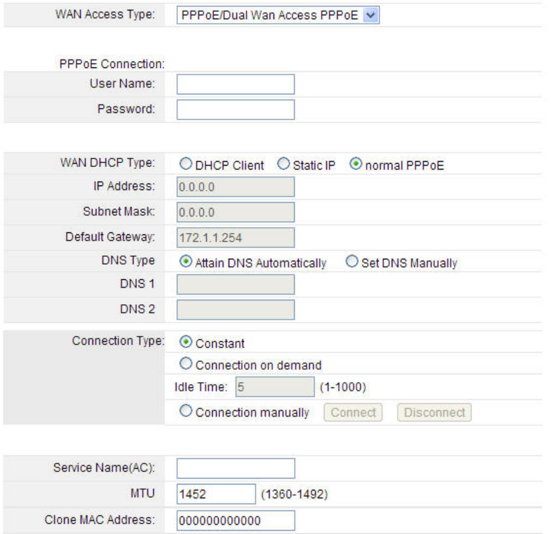
Task: Focus the Password text box
Action: pos(235,110)
